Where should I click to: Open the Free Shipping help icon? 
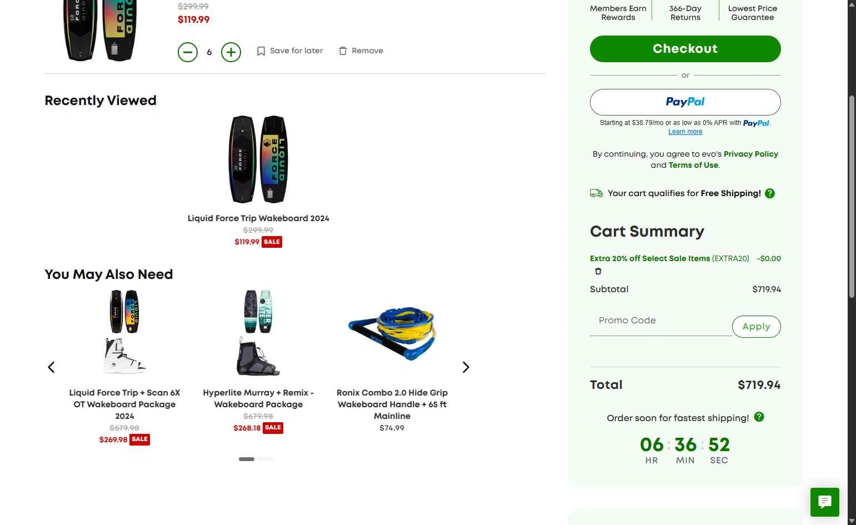(x=770, y=193)
